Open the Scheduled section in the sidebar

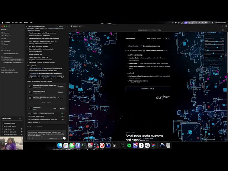pyautogui.click(x=6, y=41)
